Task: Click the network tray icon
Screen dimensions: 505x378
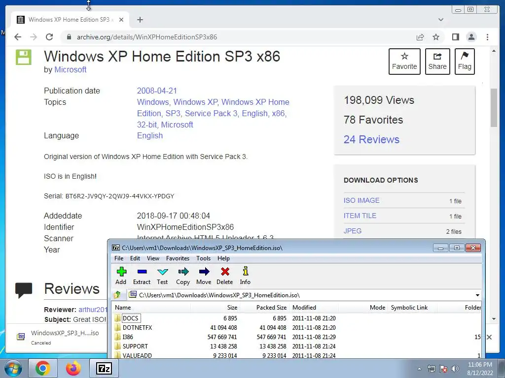Action: click(431, 369)
